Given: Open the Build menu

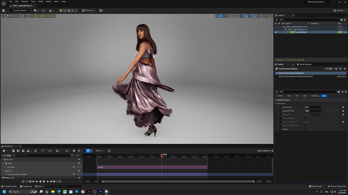Looking at the screenshot, I should click(x=41, y=2).
